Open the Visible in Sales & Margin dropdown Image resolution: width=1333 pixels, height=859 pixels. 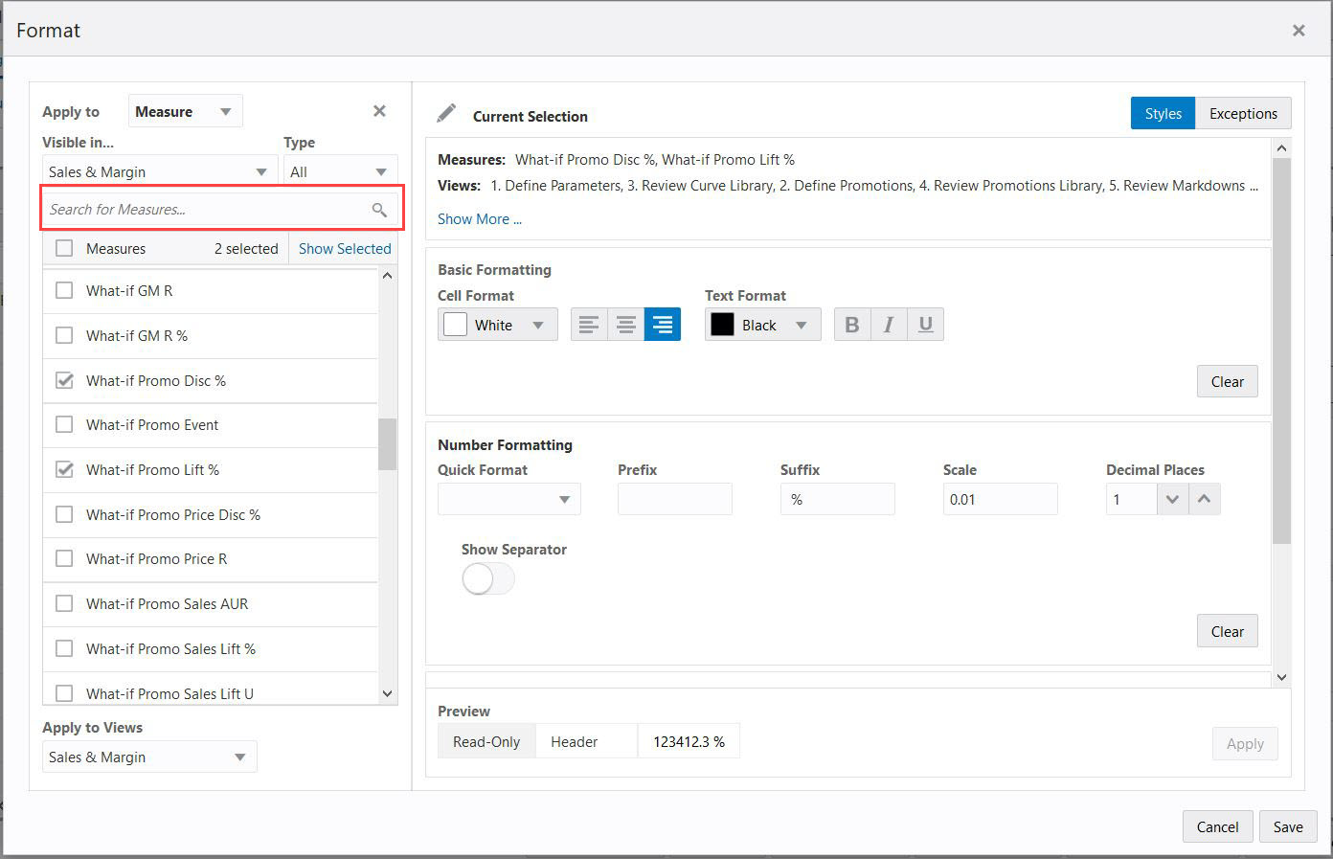pyautogui.click(x=158, y=171)
